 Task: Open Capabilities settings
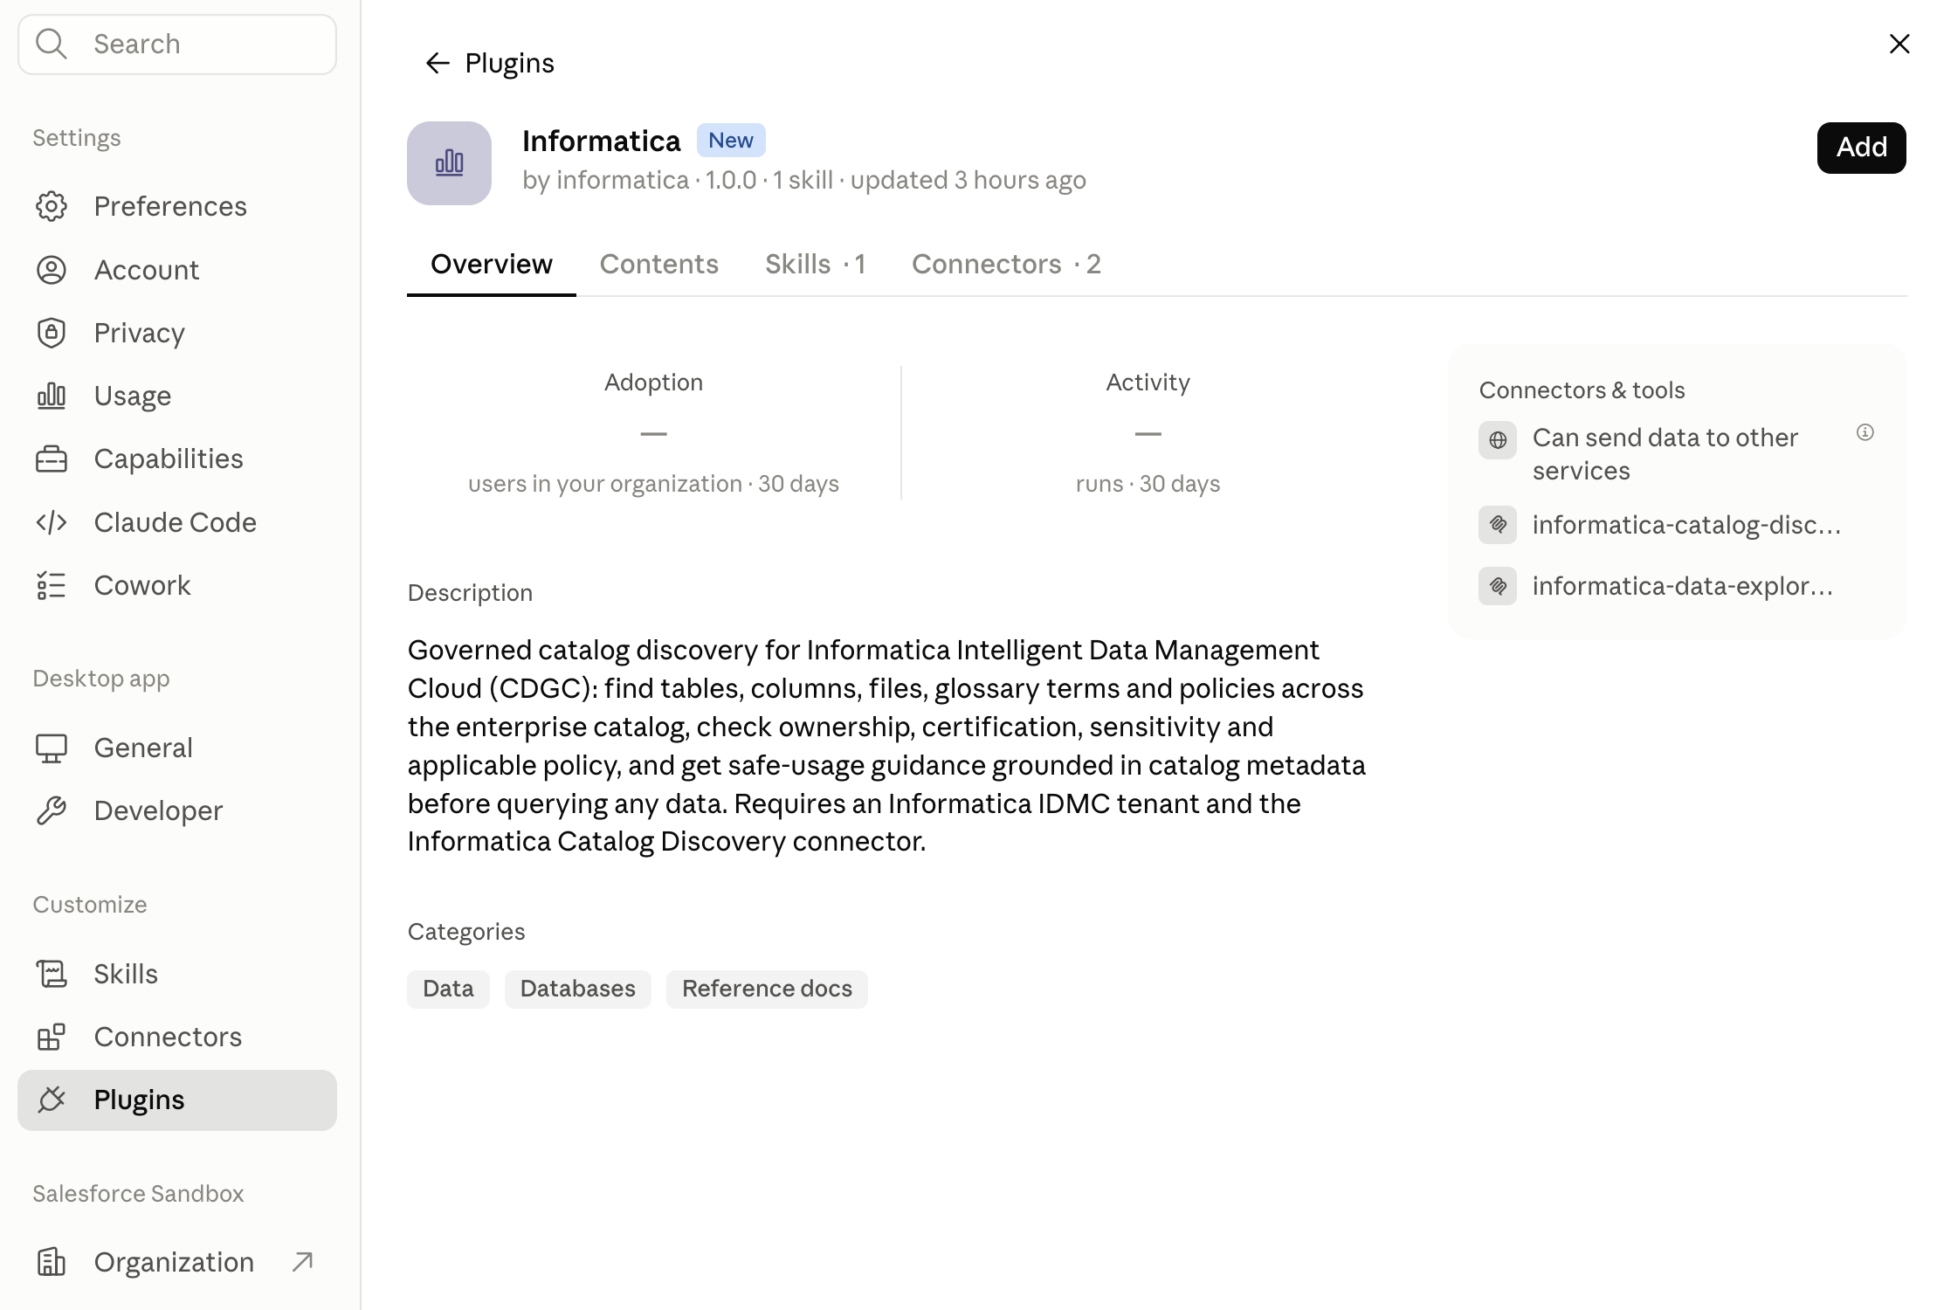pyautogui.click(x=177, y=458)
